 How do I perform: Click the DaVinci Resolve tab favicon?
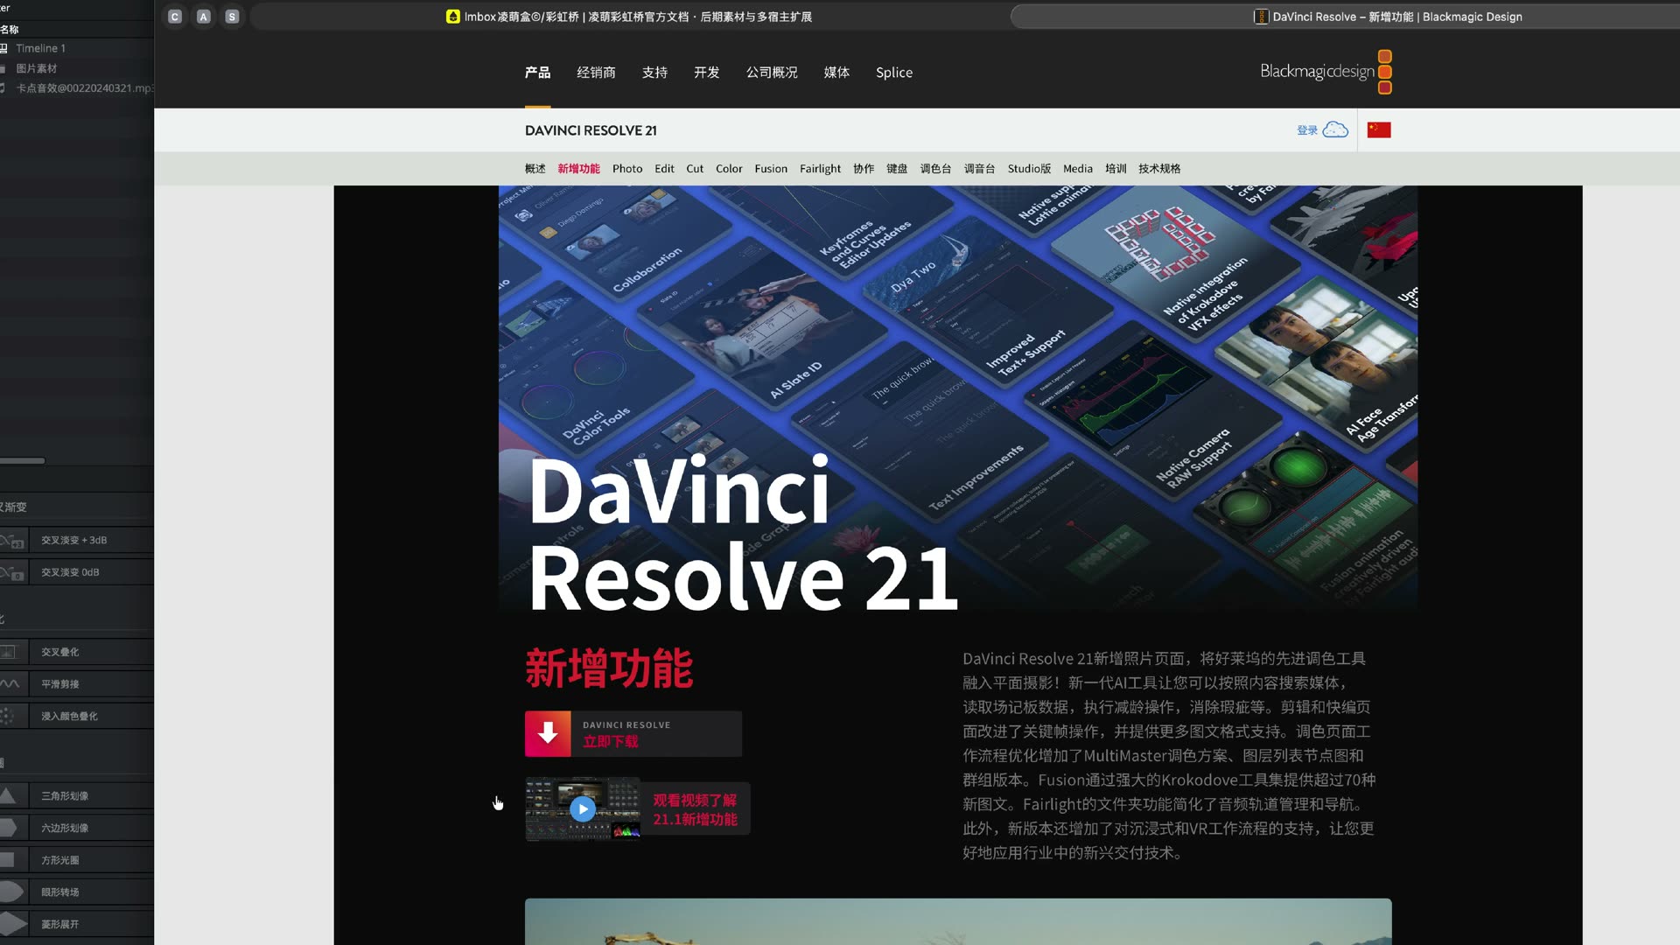click(x=1261, y=17)
